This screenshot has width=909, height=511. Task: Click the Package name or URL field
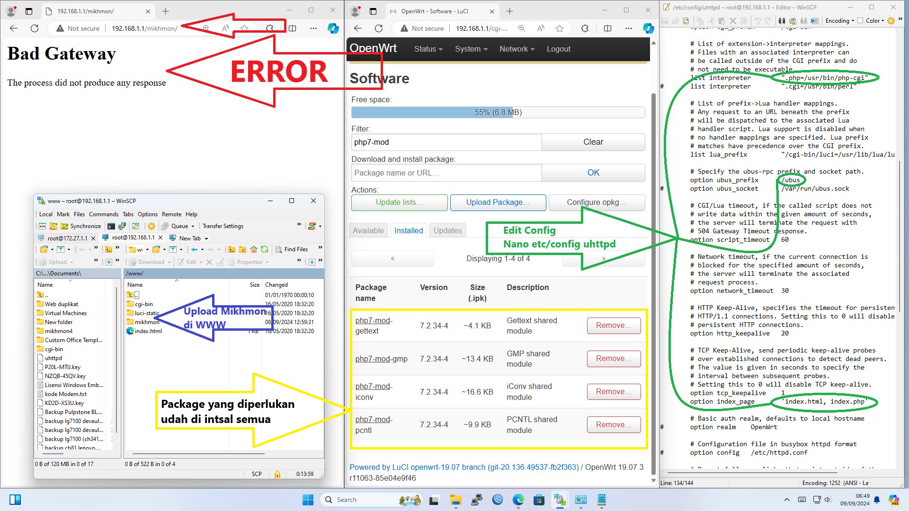(446, 173)
